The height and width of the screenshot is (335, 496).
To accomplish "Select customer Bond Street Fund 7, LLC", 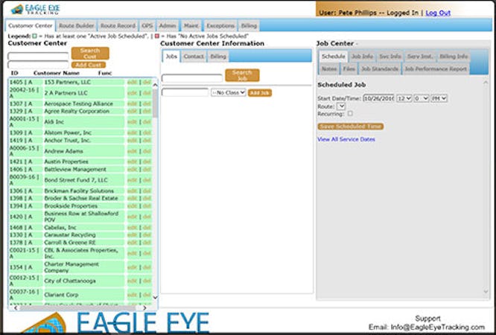I will point(76,180).
